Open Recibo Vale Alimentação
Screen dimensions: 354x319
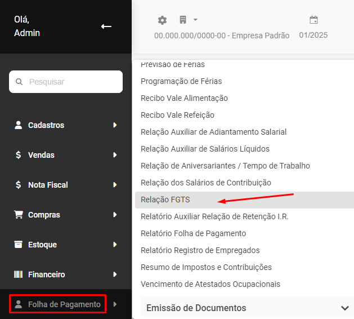184,98
